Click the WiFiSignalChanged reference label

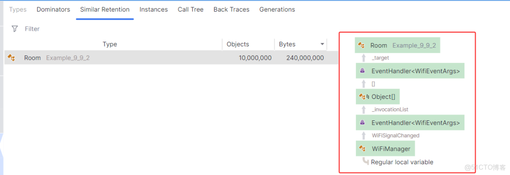point(395,135)
